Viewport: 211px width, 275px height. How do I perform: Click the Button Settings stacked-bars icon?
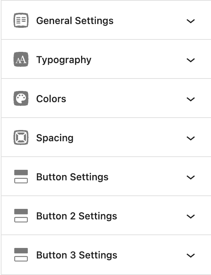[21, 177]
